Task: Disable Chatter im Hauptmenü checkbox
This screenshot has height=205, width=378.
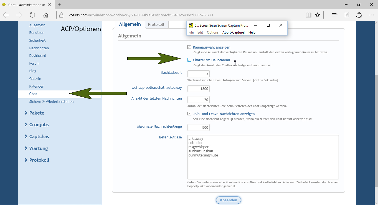Action: point(189,60)
